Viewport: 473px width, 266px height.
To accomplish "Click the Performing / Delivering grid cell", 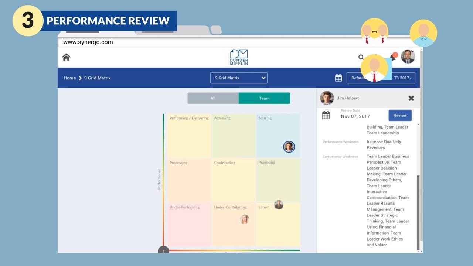I will [189, 136].
